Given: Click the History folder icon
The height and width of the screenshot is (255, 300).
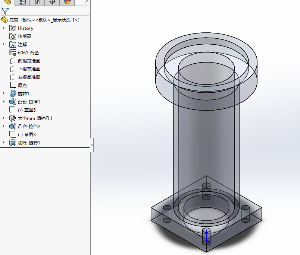Looking at the screenshot, I should (13, 28).
